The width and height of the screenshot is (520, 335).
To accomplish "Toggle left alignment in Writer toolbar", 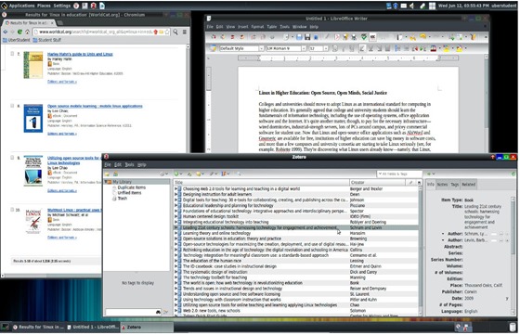I will (362, 48).
